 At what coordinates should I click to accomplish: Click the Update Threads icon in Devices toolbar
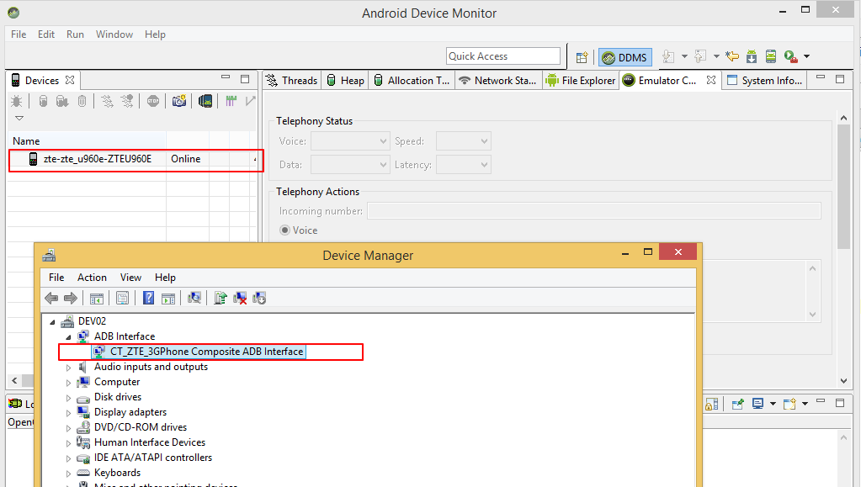107,101
